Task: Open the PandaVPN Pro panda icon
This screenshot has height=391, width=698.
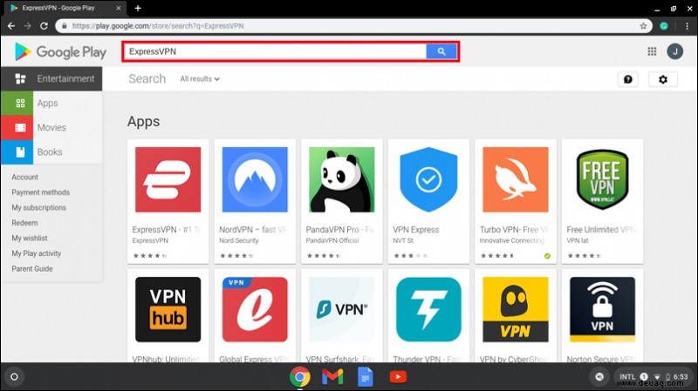Action: point(342,179)
